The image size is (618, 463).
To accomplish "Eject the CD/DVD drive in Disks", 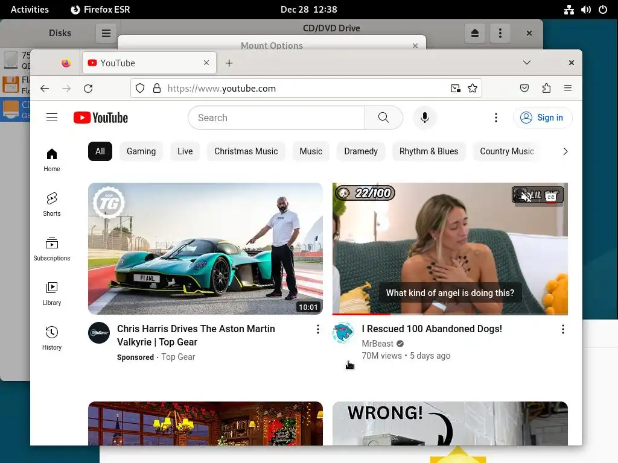I will point(474,33).
